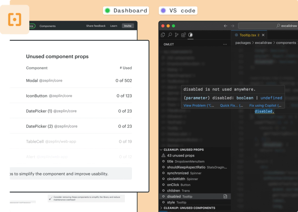Screen dimensions: 298x212
Task: Select the synchronized Spinner unused prop
Action: [x=195, y=173]
